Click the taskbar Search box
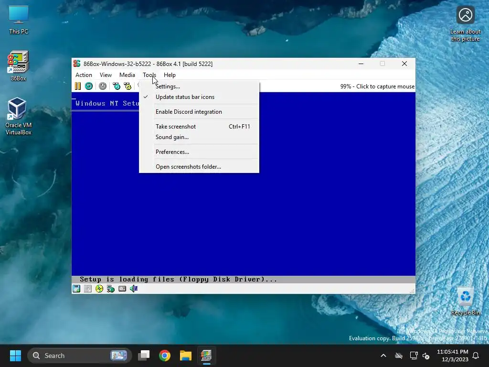489x367 pixels. [x=80, y=356]
